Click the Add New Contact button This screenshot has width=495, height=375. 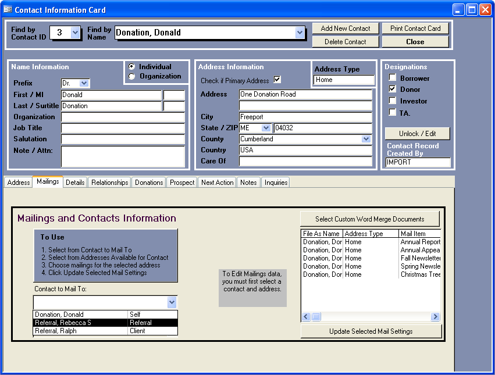(x=346, y=28)
